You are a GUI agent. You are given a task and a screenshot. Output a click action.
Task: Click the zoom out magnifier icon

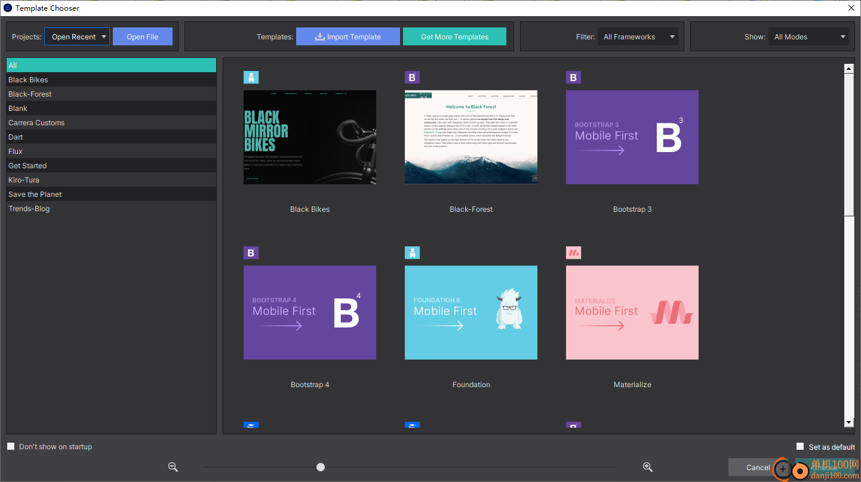(x=173, y=467)
